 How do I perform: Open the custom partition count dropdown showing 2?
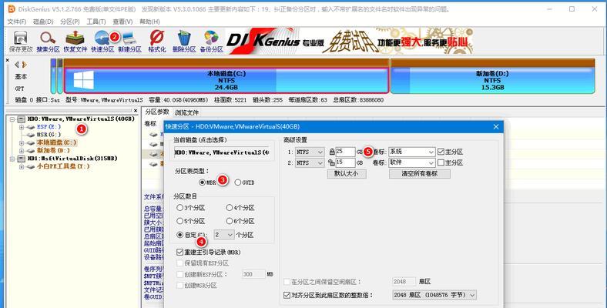pos(223,235)
